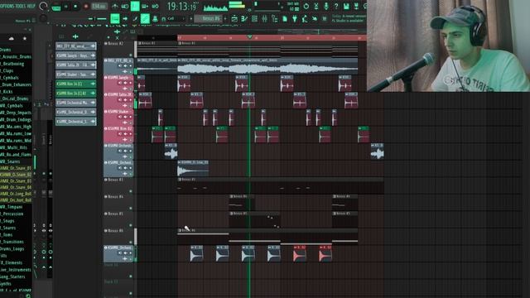Open the channel rack view icon

coord(254,18)
